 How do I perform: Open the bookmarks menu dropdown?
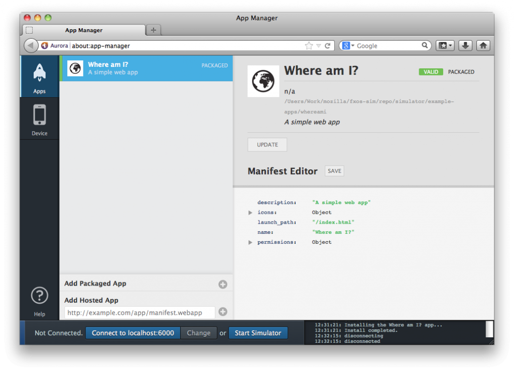445,46
